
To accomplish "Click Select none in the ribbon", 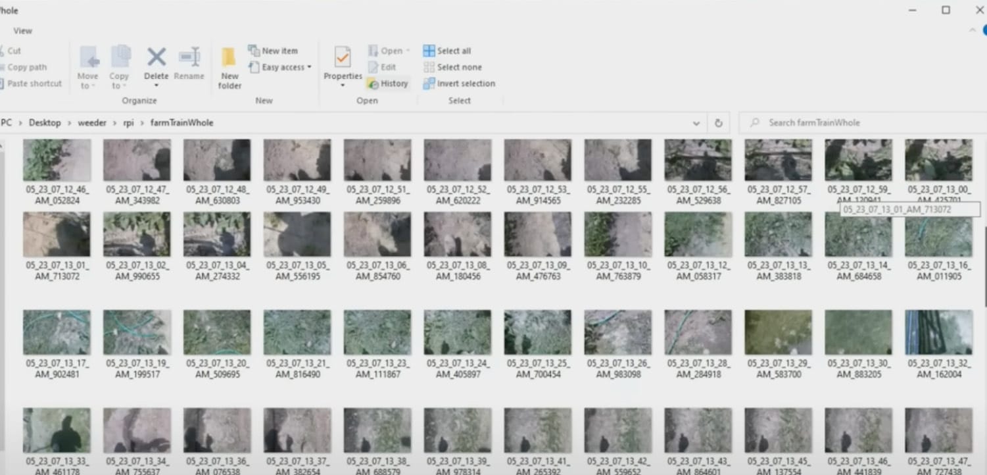I will 452,67.
